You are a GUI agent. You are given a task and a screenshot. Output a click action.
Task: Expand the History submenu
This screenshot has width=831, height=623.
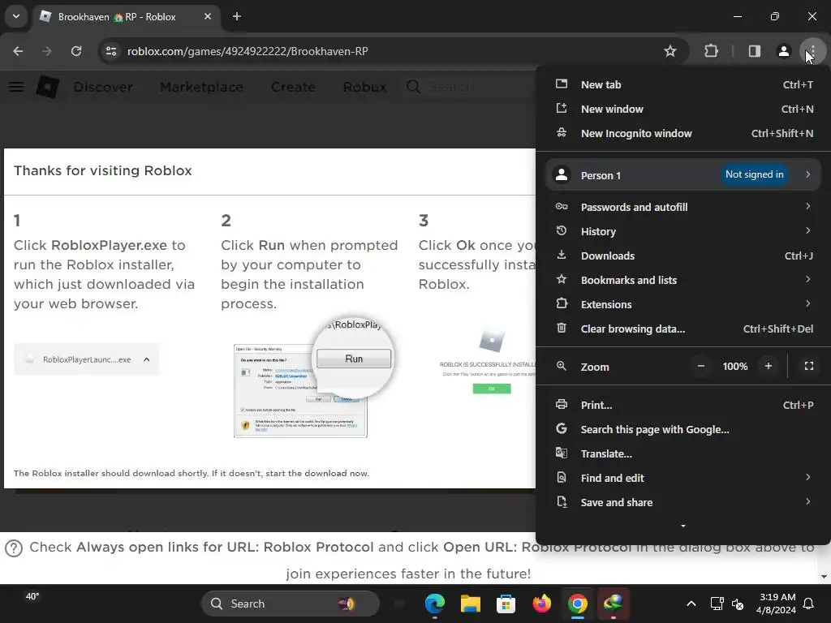(x=683, y=231)
